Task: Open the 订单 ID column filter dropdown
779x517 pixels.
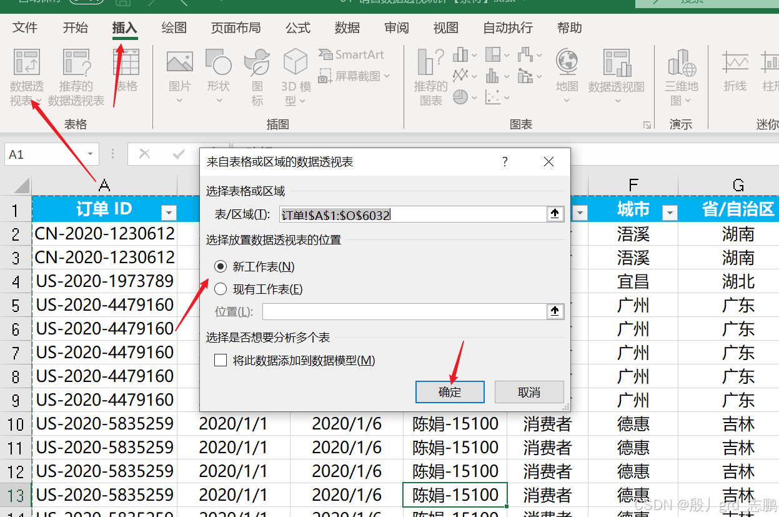Action: click(169, 213)
